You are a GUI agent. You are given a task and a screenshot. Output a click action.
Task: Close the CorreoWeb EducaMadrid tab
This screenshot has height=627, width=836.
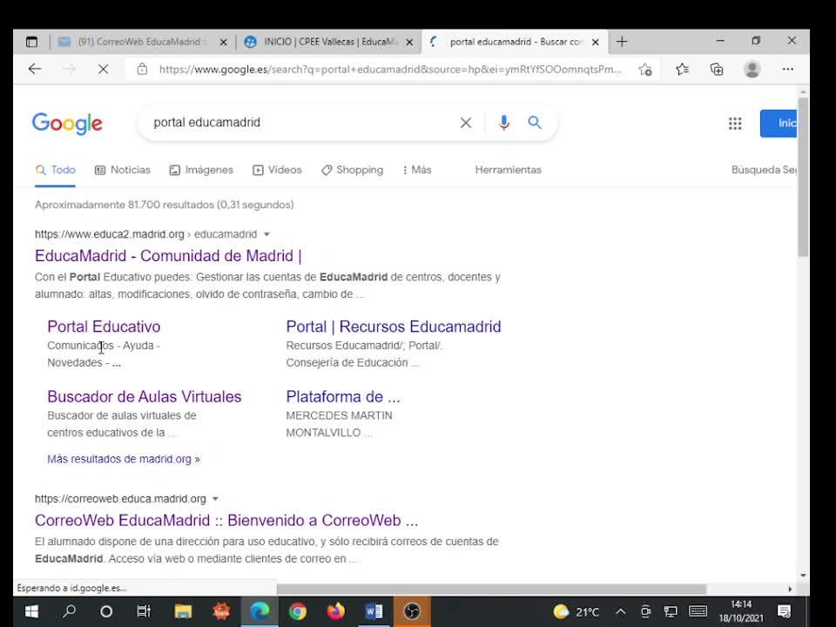pyautogui.click(x=224, y=42)
